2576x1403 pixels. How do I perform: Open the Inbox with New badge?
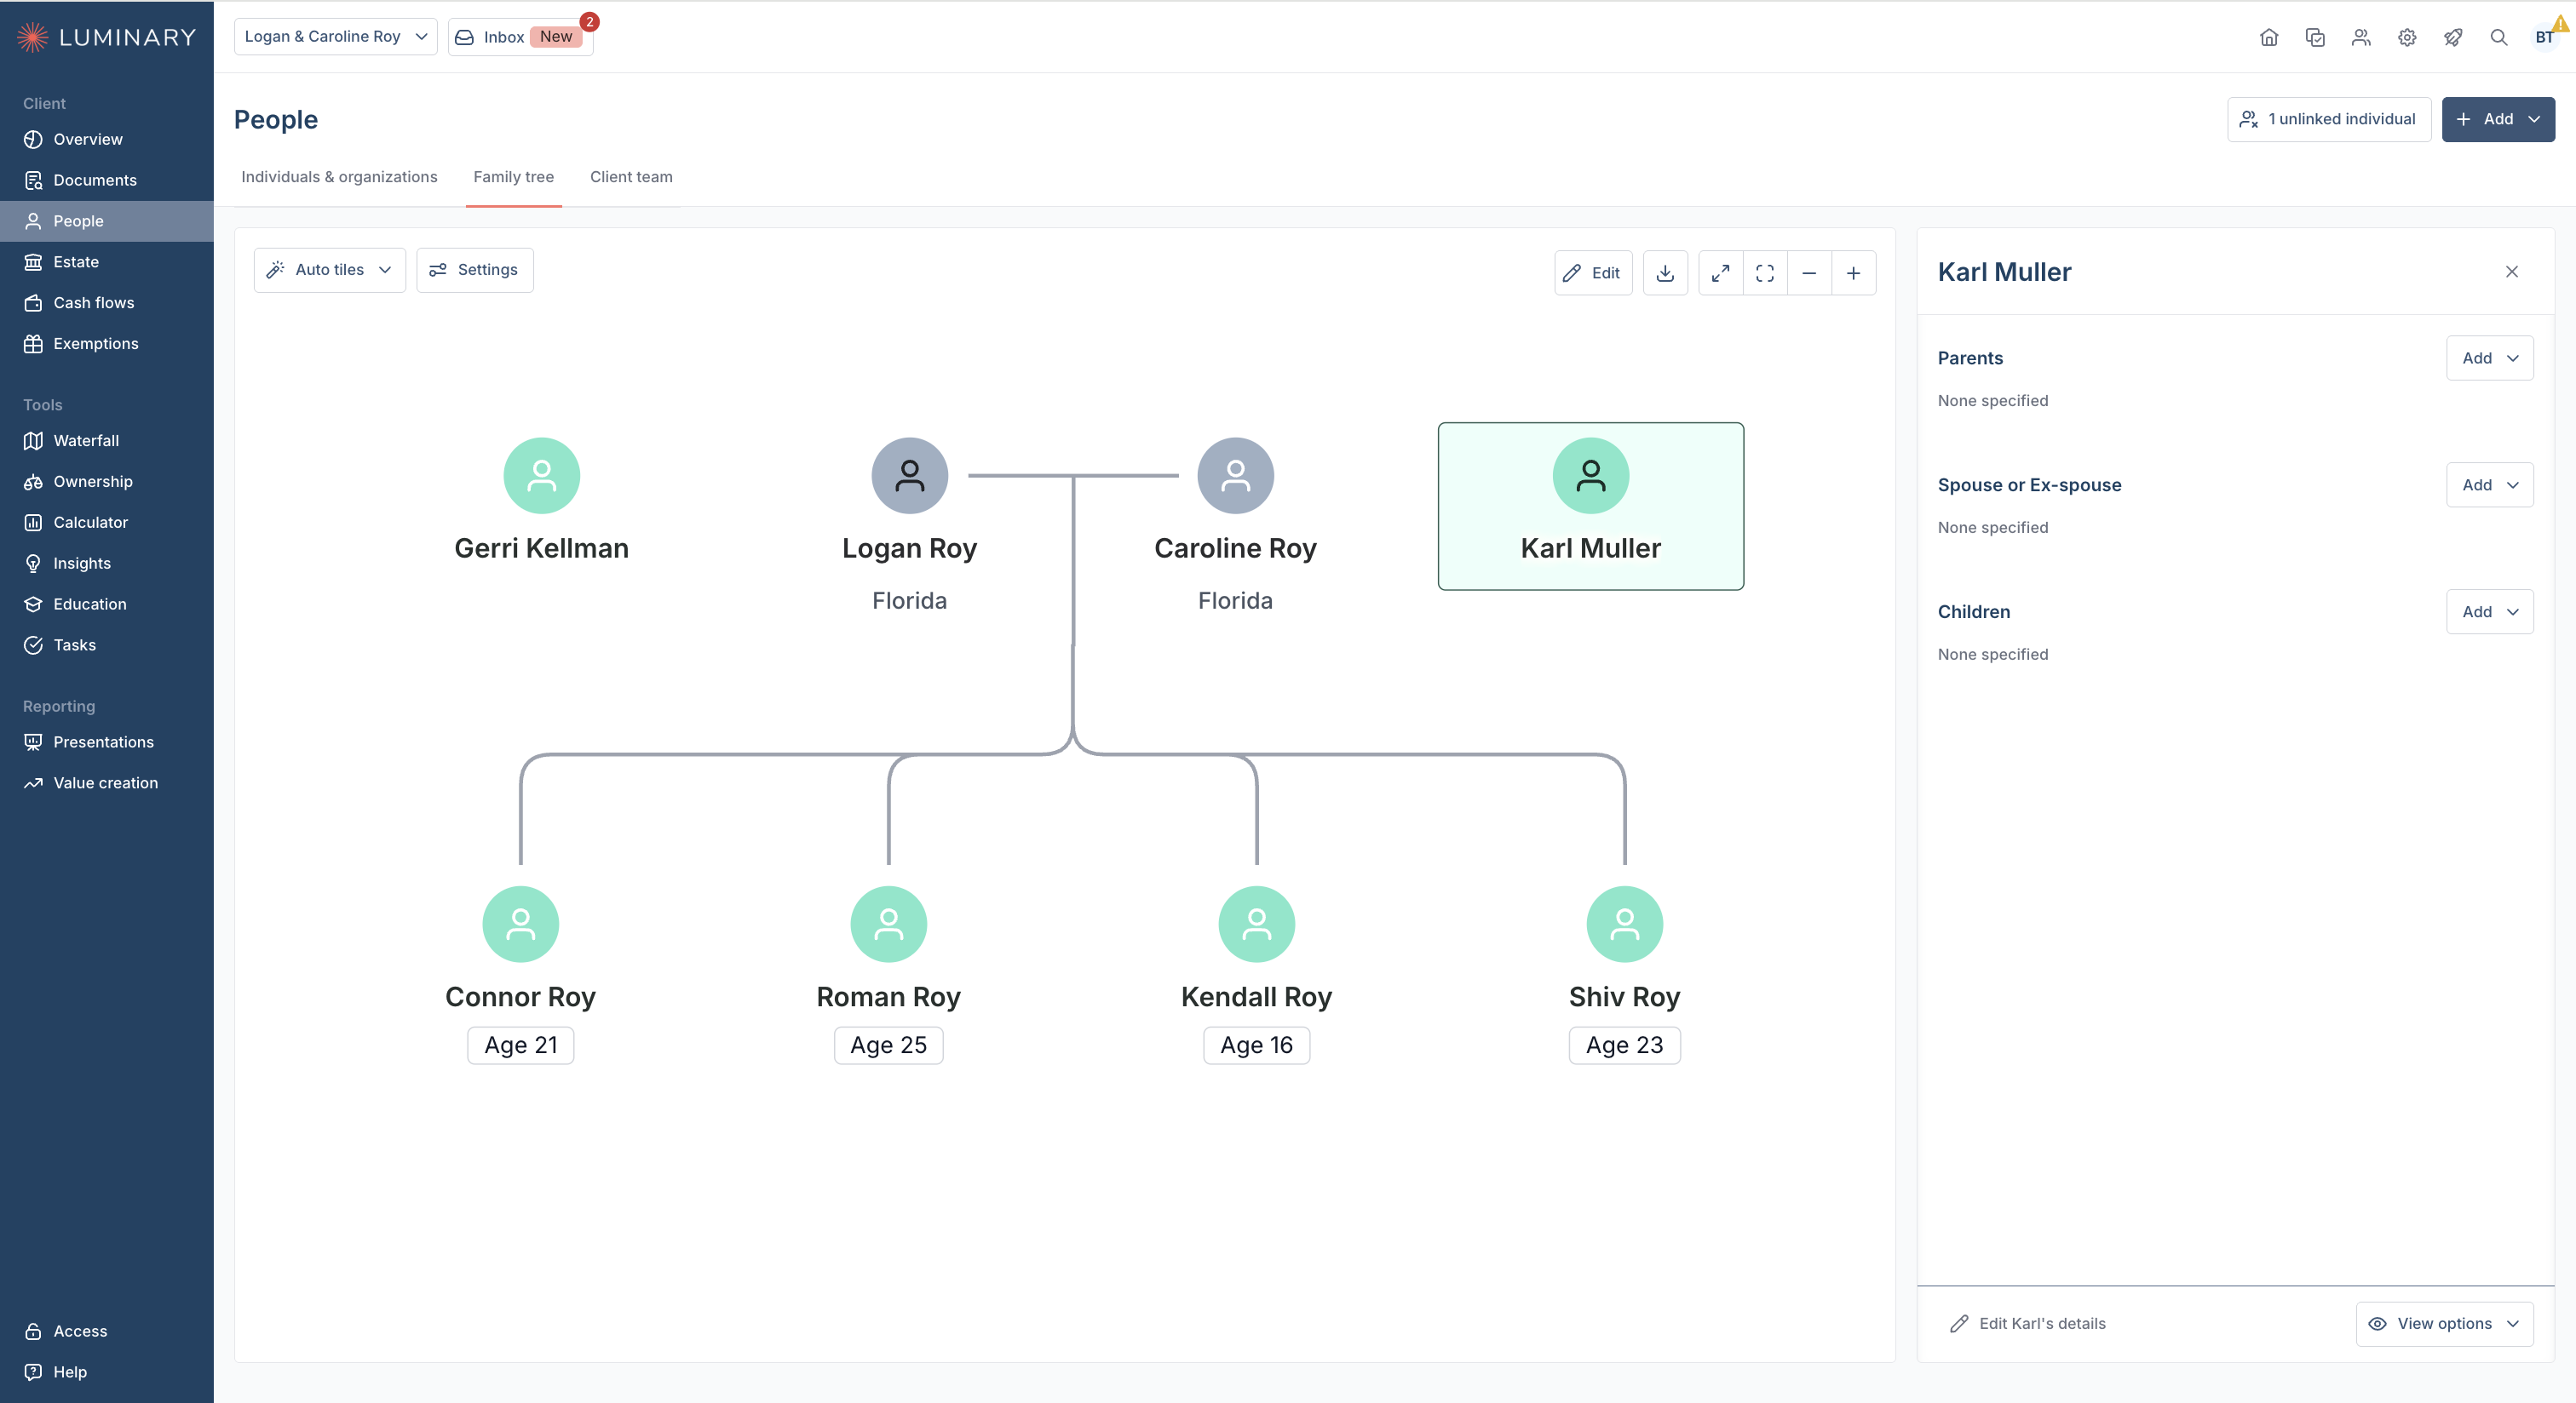tap(520, 37)
